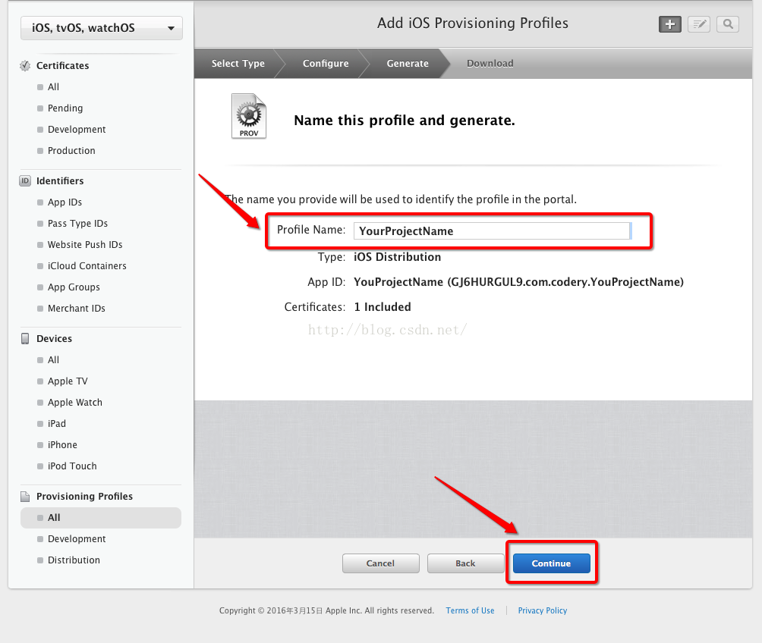Click the Profile Name text field
The image size is (762, 643).
[x=492, y=231]
